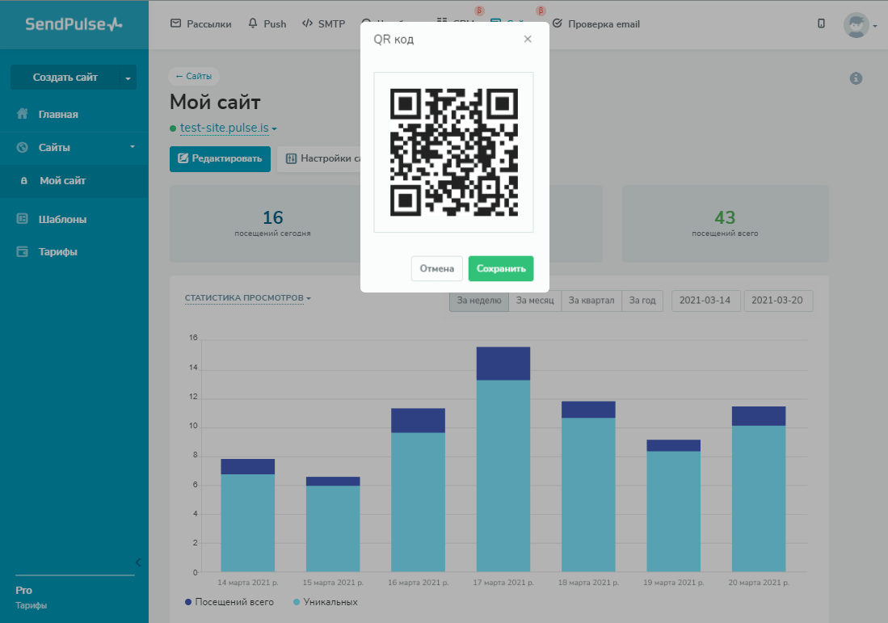
Task: Click the QR code image
Action: click(453, 153)
